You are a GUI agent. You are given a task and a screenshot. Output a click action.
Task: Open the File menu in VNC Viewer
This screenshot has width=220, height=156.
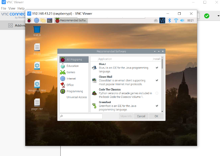click(x=4, y=8)
